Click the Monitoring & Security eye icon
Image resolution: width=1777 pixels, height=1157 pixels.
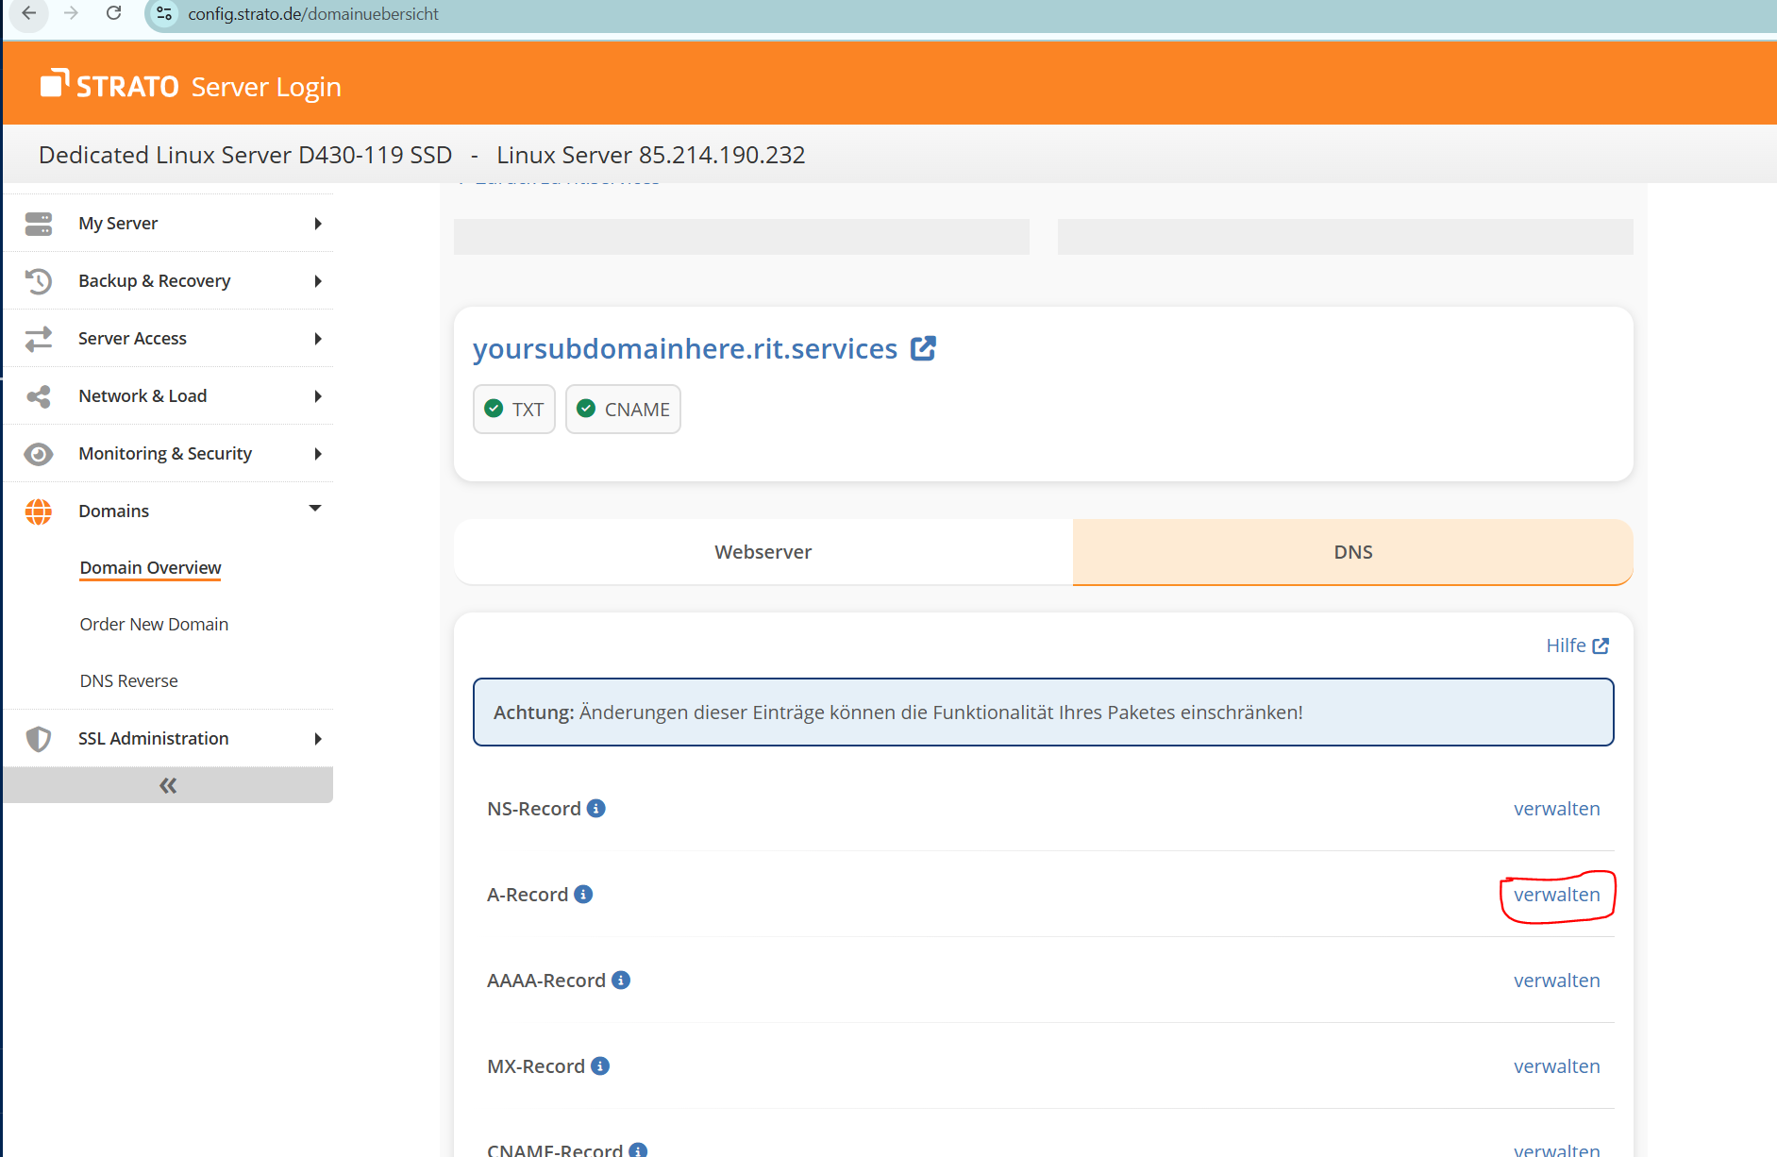(39, 454)
